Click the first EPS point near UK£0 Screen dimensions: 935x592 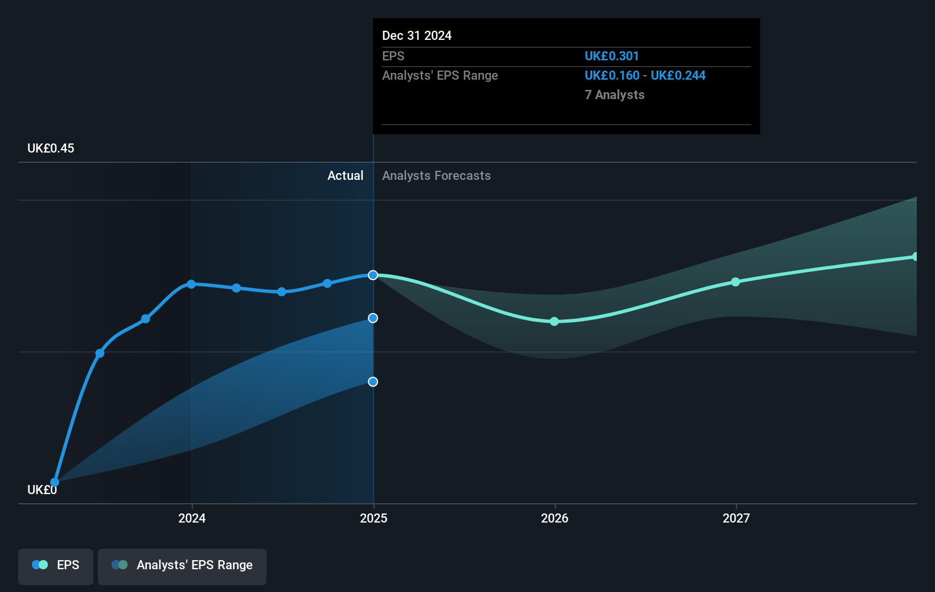point(55,482)
